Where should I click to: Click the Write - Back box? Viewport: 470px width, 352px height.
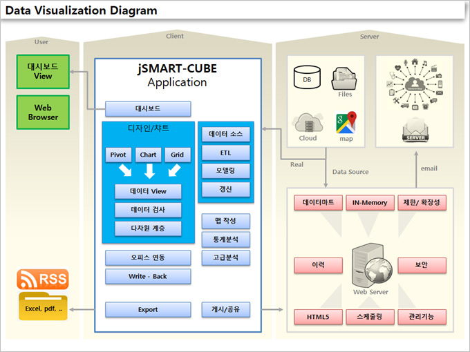[148, 276]
